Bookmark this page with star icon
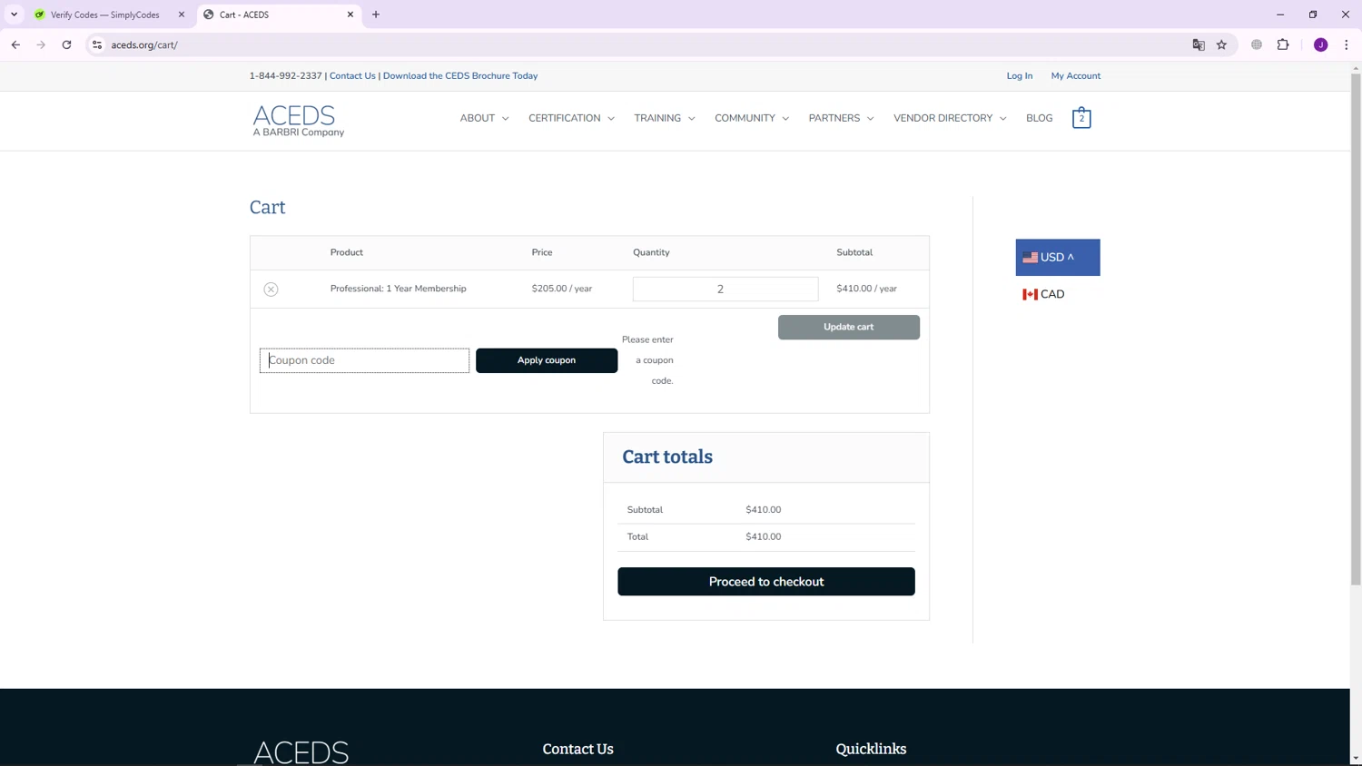 1221,44
